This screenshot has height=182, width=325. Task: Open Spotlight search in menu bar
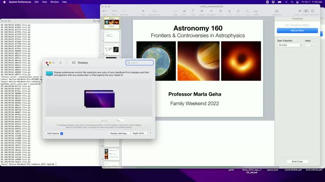pyautogui.click(x=291, y=2)
